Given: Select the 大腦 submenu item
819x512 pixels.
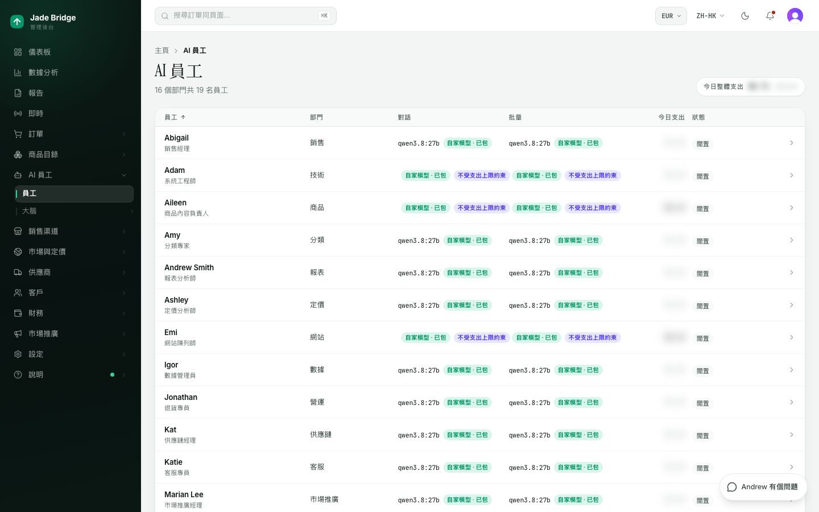Looking at the screenshot, I should click(74, 211).
